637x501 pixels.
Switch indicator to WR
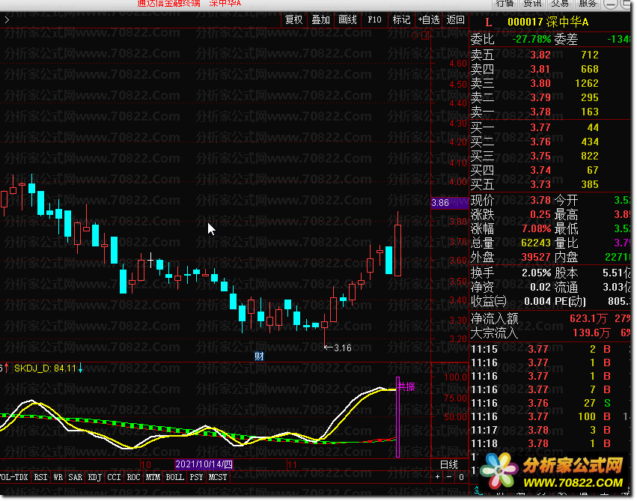tap(58, 477)
